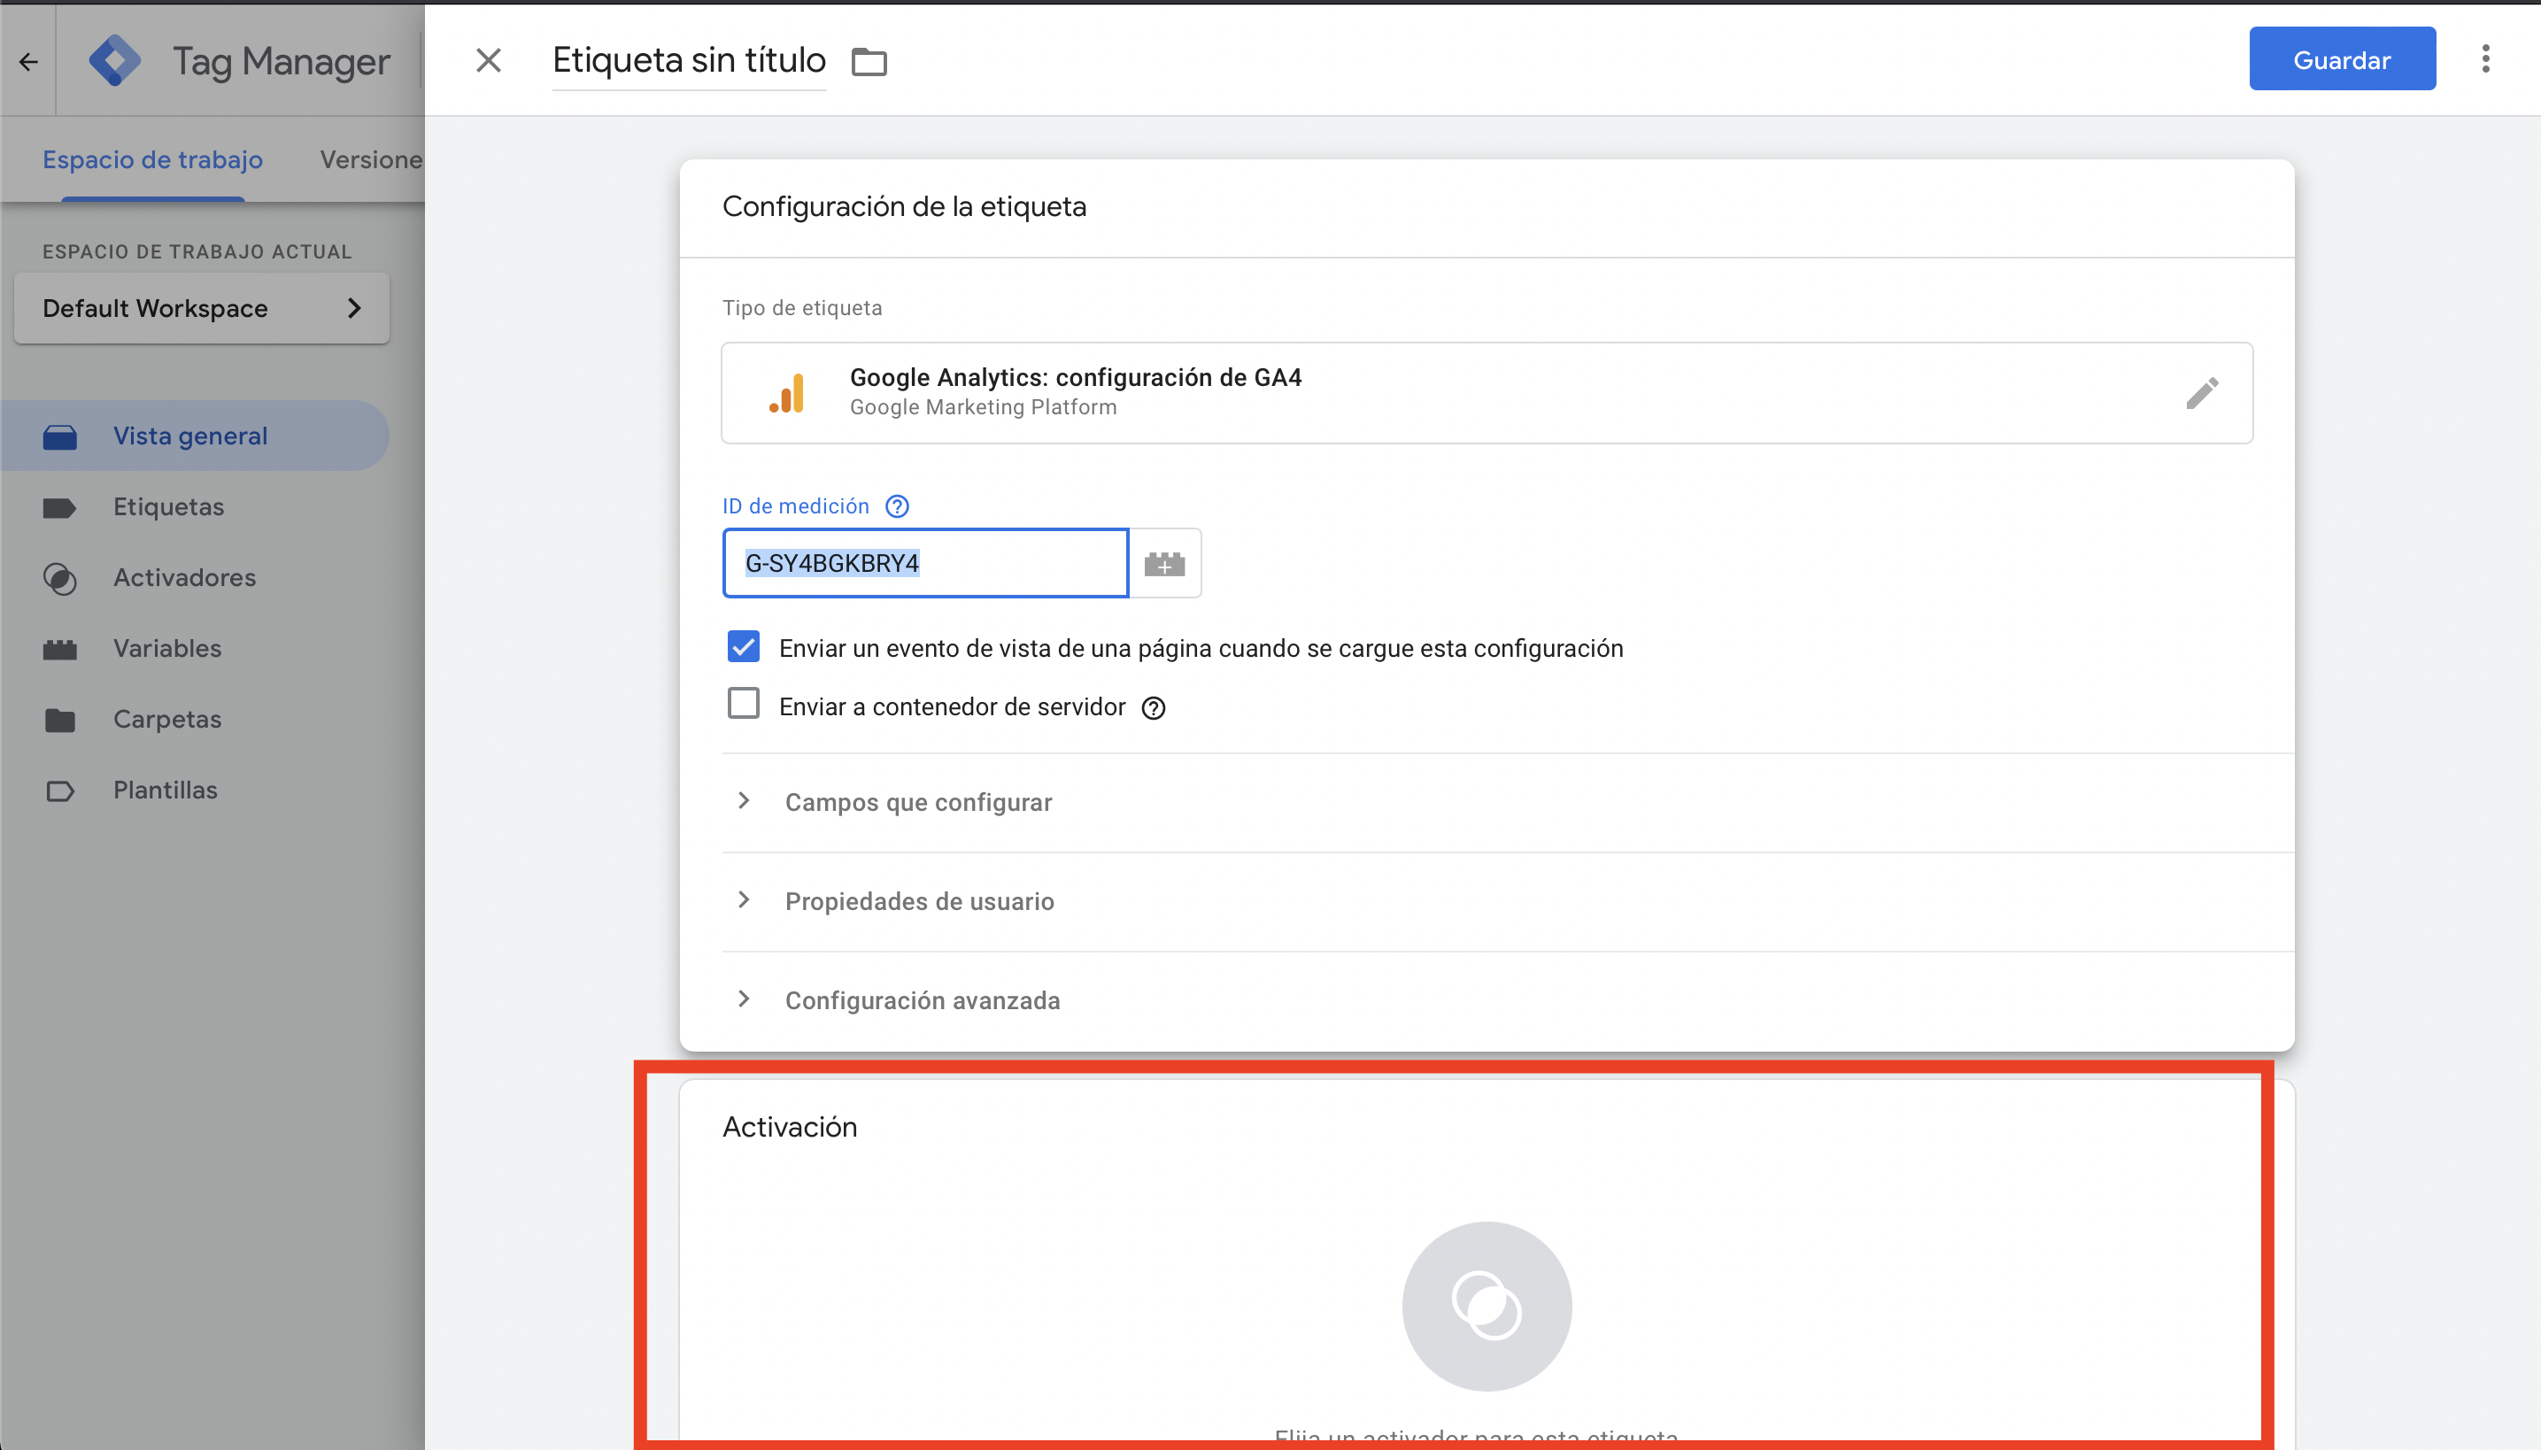Uncheck the page view event checkbox
Viewport: 2541px width, 1450px height.
pyautogui.click(x=743, y=646)
